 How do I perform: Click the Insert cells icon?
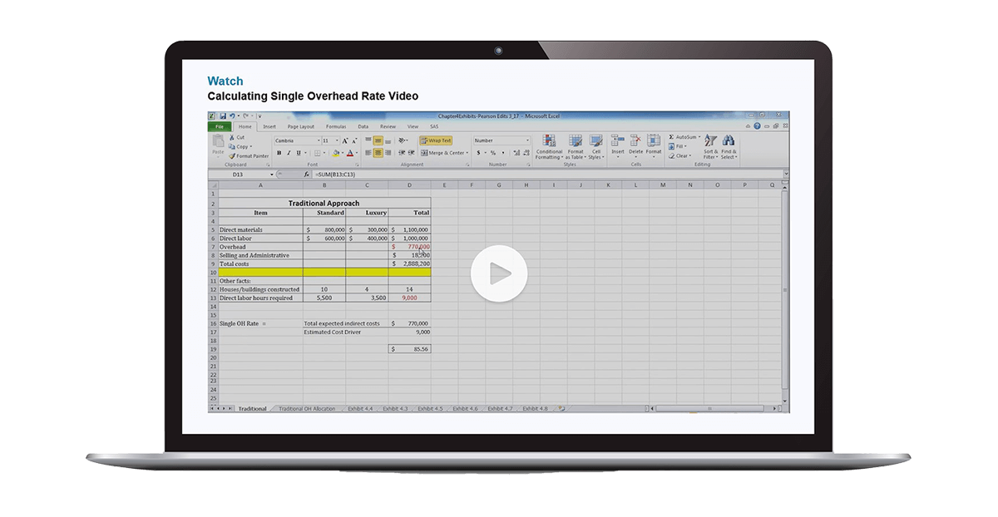pyautogui.click(x=618, y=141)
